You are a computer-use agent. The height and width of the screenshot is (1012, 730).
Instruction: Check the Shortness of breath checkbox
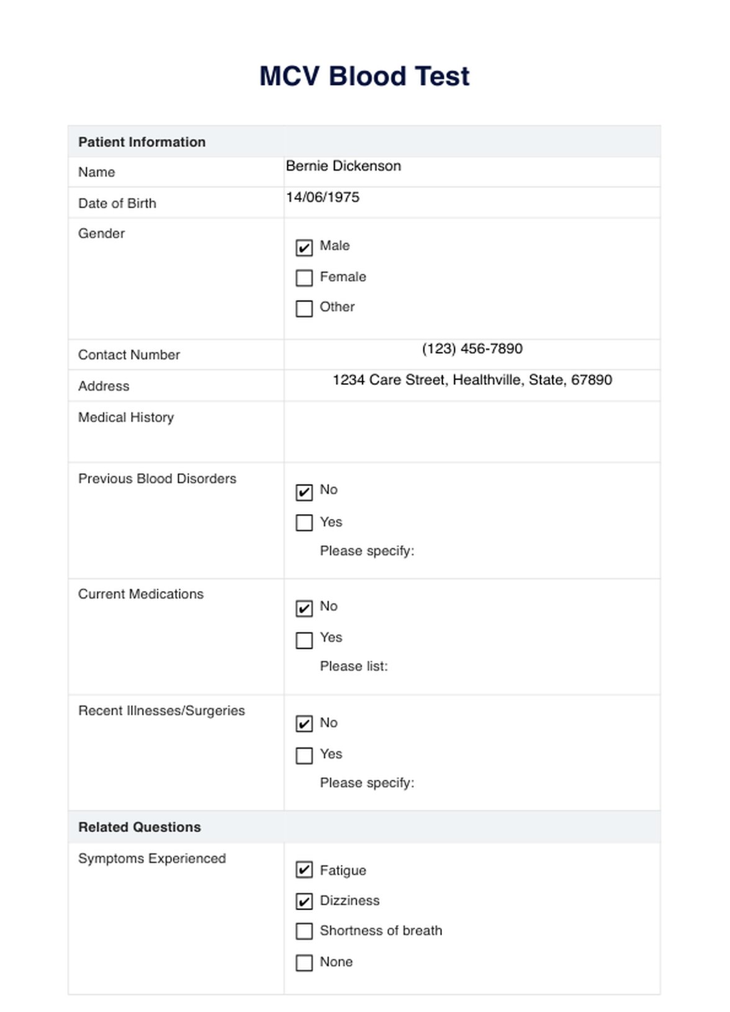304,931
